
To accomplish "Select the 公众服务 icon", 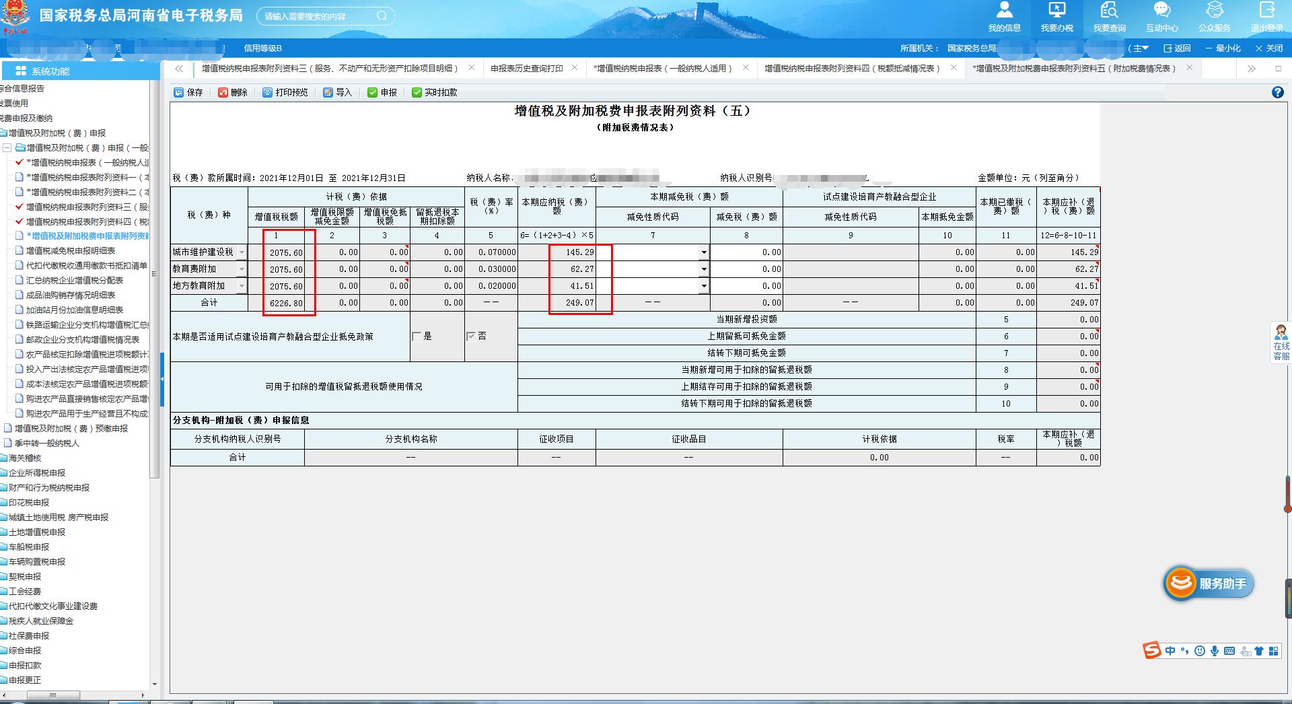I will [1214, 17].
